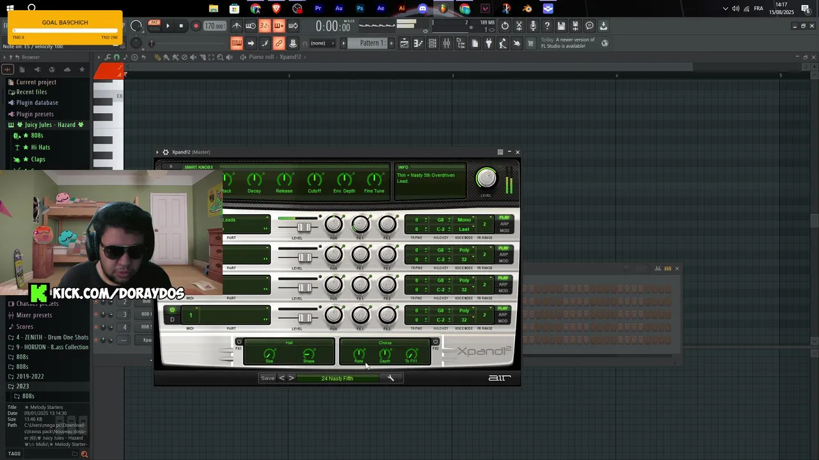The height and width of the screenshot is (460, 819).
Task: Open the Mixer view icon
Action: click(447, 43)
